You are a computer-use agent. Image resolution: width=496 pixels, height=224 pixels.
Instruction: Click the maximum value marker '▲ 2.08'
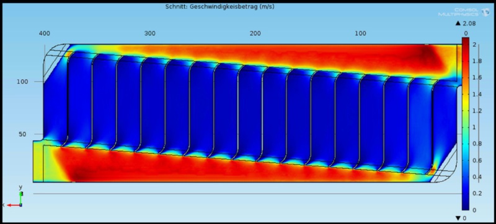click(x=466, y=24)
